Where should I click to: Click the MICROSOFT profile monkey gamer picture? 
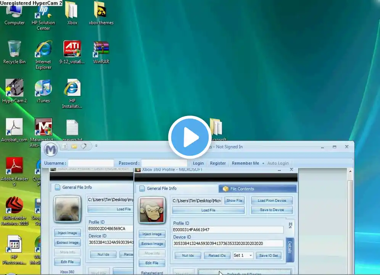152,210
